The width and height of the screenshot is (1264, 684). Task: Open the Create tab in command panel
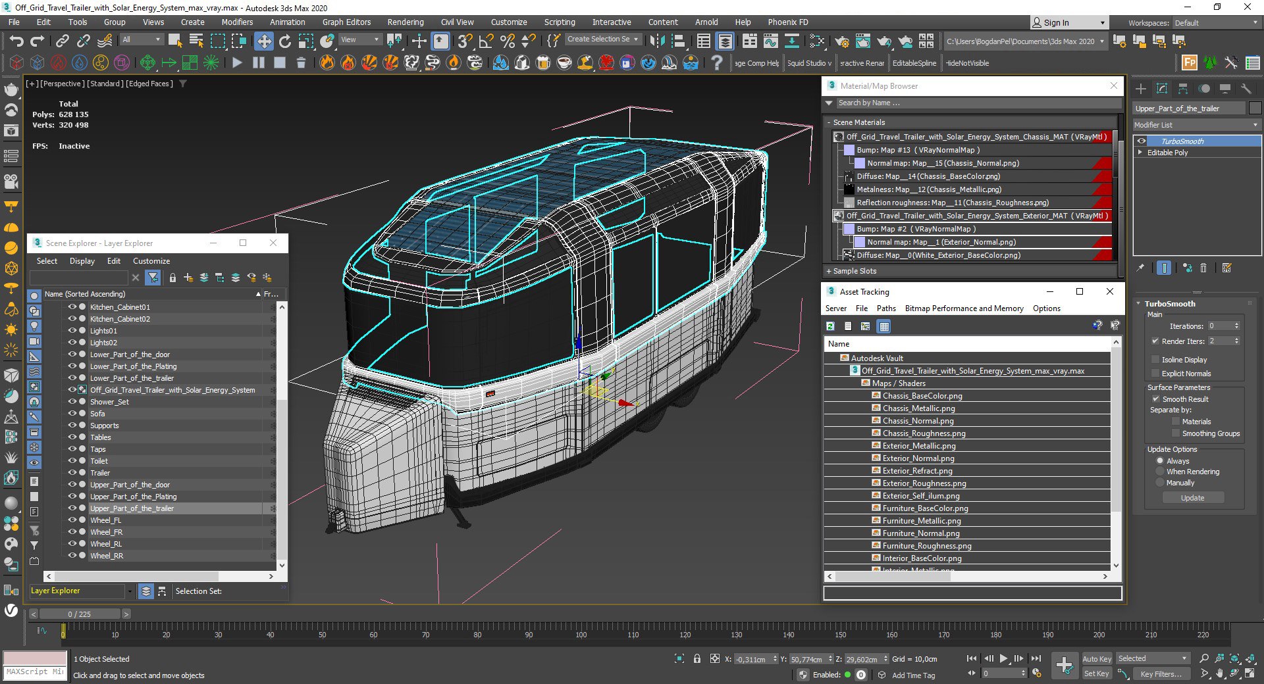(1141, 89)
